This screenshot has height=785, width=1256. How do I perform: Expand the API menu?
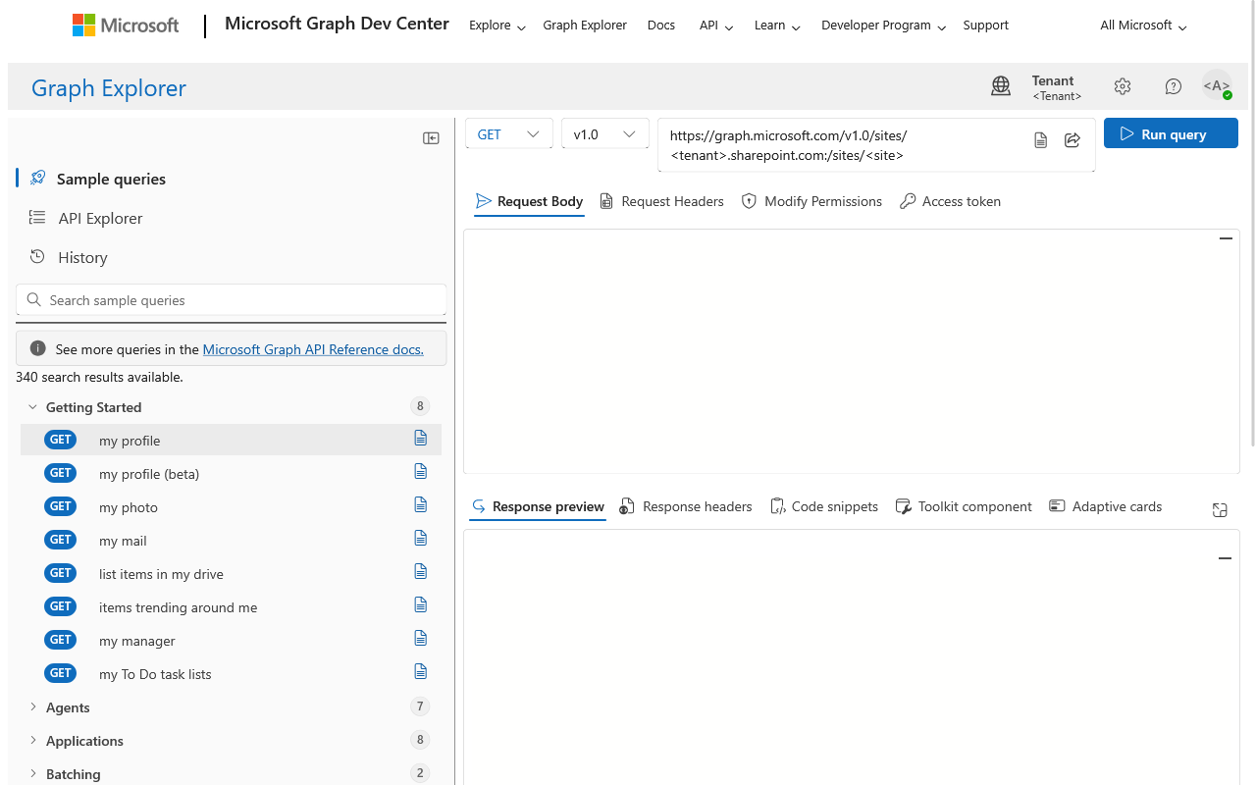coord(716,26)
